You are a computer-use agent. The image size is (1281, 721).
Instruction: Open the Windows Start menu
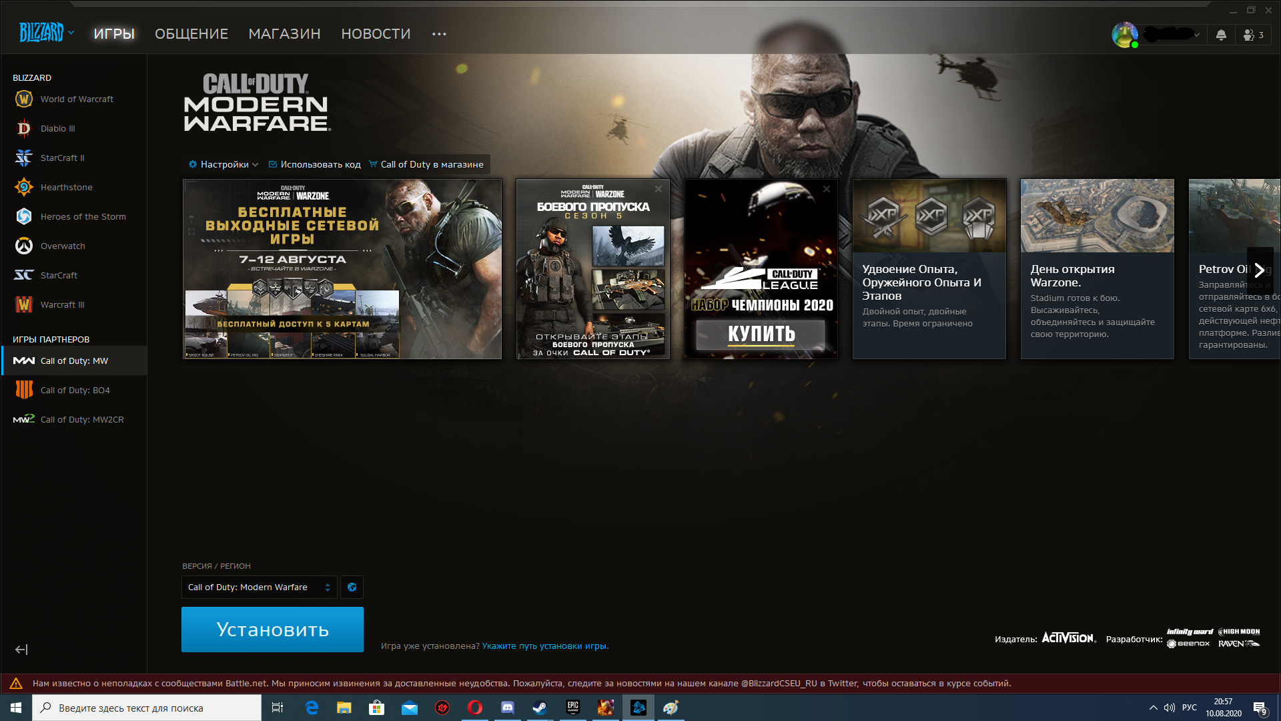pos(16,708)
